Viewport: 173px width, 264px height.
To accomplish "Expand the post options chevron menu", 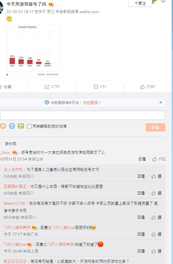I will tap(163, 2).
